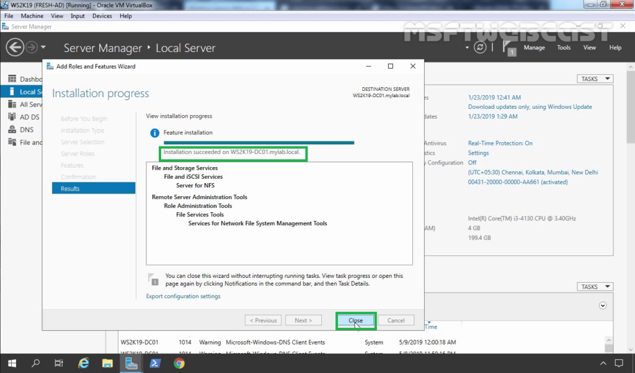Image resolution: width=635 pixels, height=373 pixels.
Task: Click Services for Network File System Management Tools
Action: coord(257,223)
